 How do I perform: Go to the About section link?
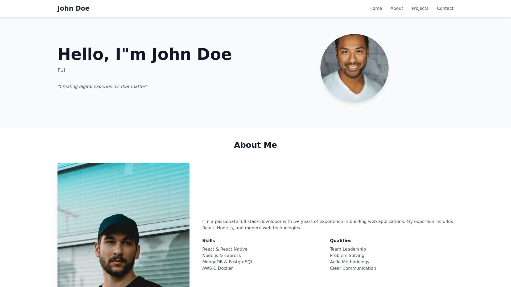[397, 9]
